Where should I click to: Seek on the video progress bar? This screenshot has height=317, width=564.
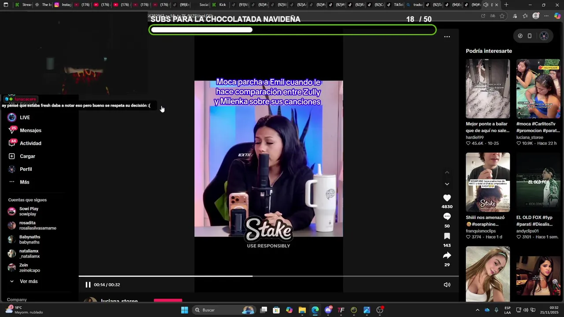269,276
